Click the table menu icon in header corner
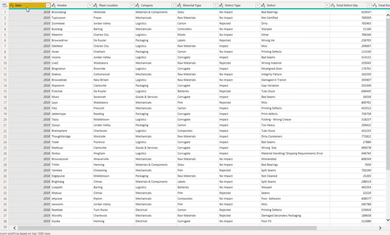Screen dimensions: 390x235 point(4,5)
